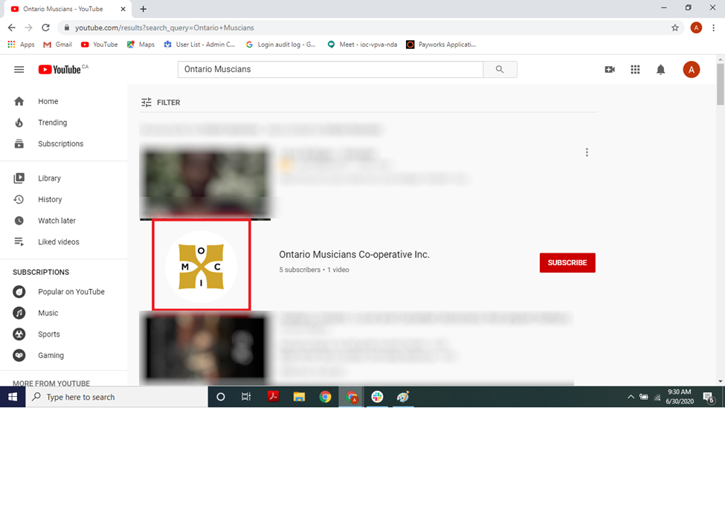Viewport: 725px width, 506px height.
Task: Open Chrome profile avatar in toolbar
Action: tap(696, 27)
